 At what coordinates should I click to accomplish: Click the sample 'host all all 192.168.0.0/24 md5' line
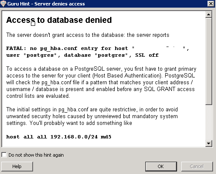point(59,137)
